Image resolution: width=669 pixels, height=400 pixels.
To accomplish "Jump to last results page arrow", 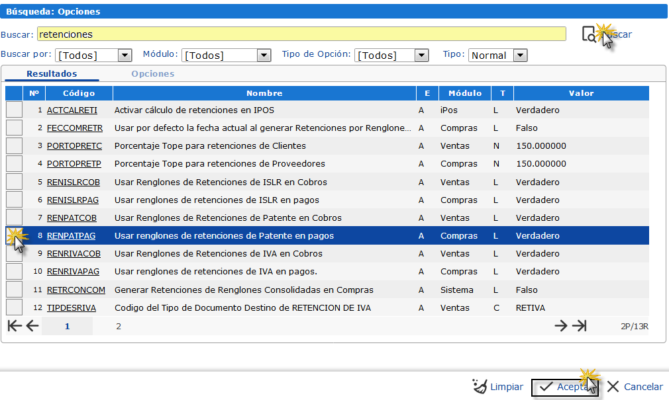I will coord(580,325).
